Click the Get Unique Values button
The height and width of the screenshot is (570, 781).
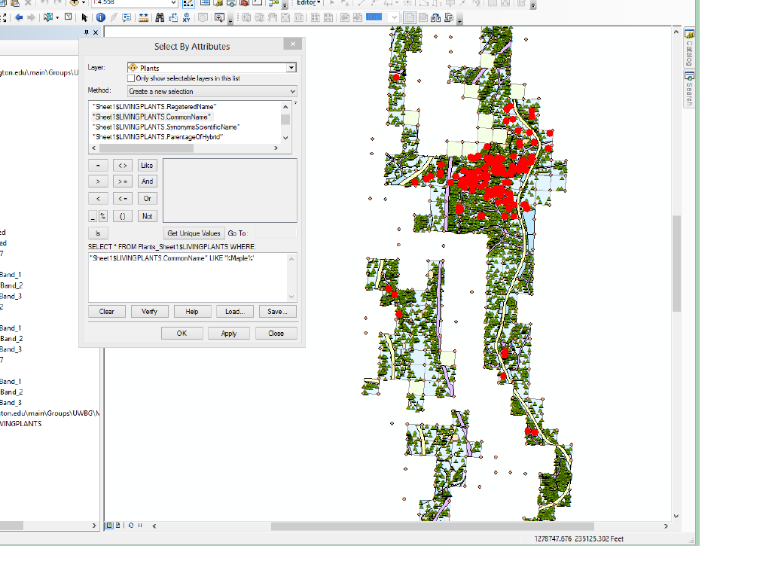click(194, 233)
